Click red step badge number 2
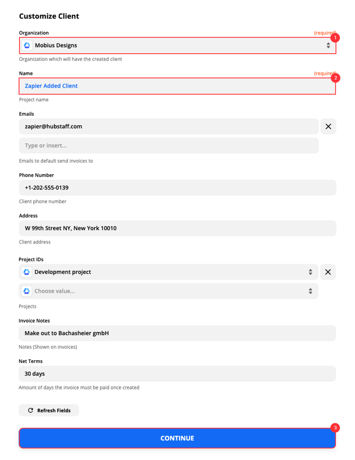Screen dimensions: 355x460 tap(335, 78)
